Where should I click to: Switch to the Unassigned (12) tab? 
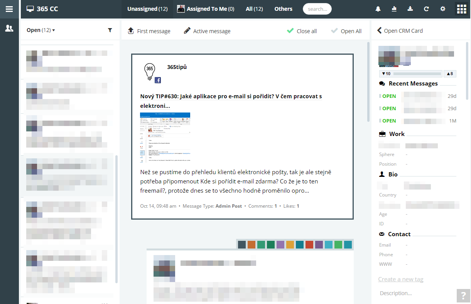[x=147, y=9]
